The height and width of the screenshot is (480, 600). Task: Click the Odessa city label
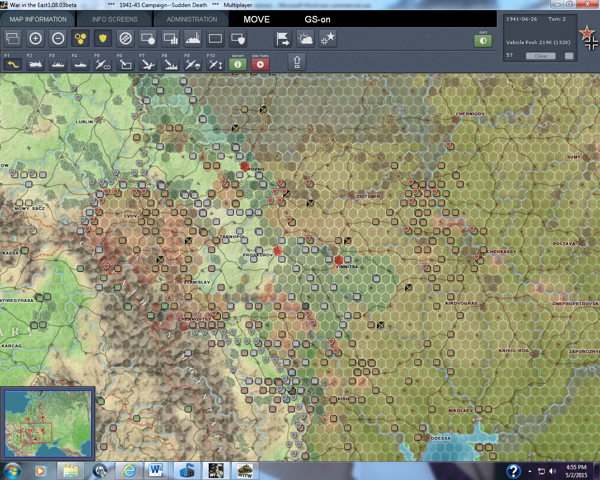click(x=441, y=438)
